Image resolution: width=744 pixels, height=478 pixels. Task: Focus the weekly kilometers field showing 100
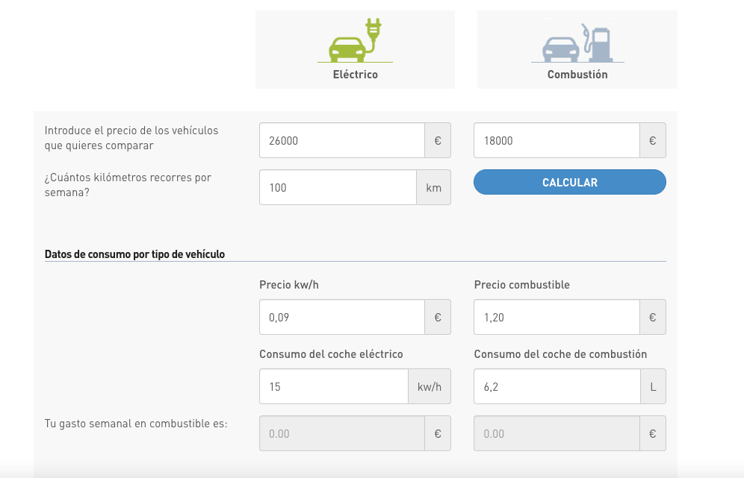pos(338,187)
